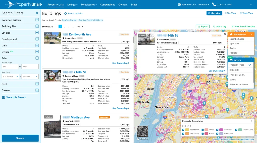The height and width of the screenshot is (143, 257).
Task: Open the sale start date dropdown
Action: pos(17,77)
